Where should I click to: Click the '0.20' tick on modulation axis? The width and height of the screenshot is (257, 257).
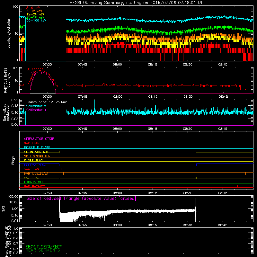coord(15,100)
